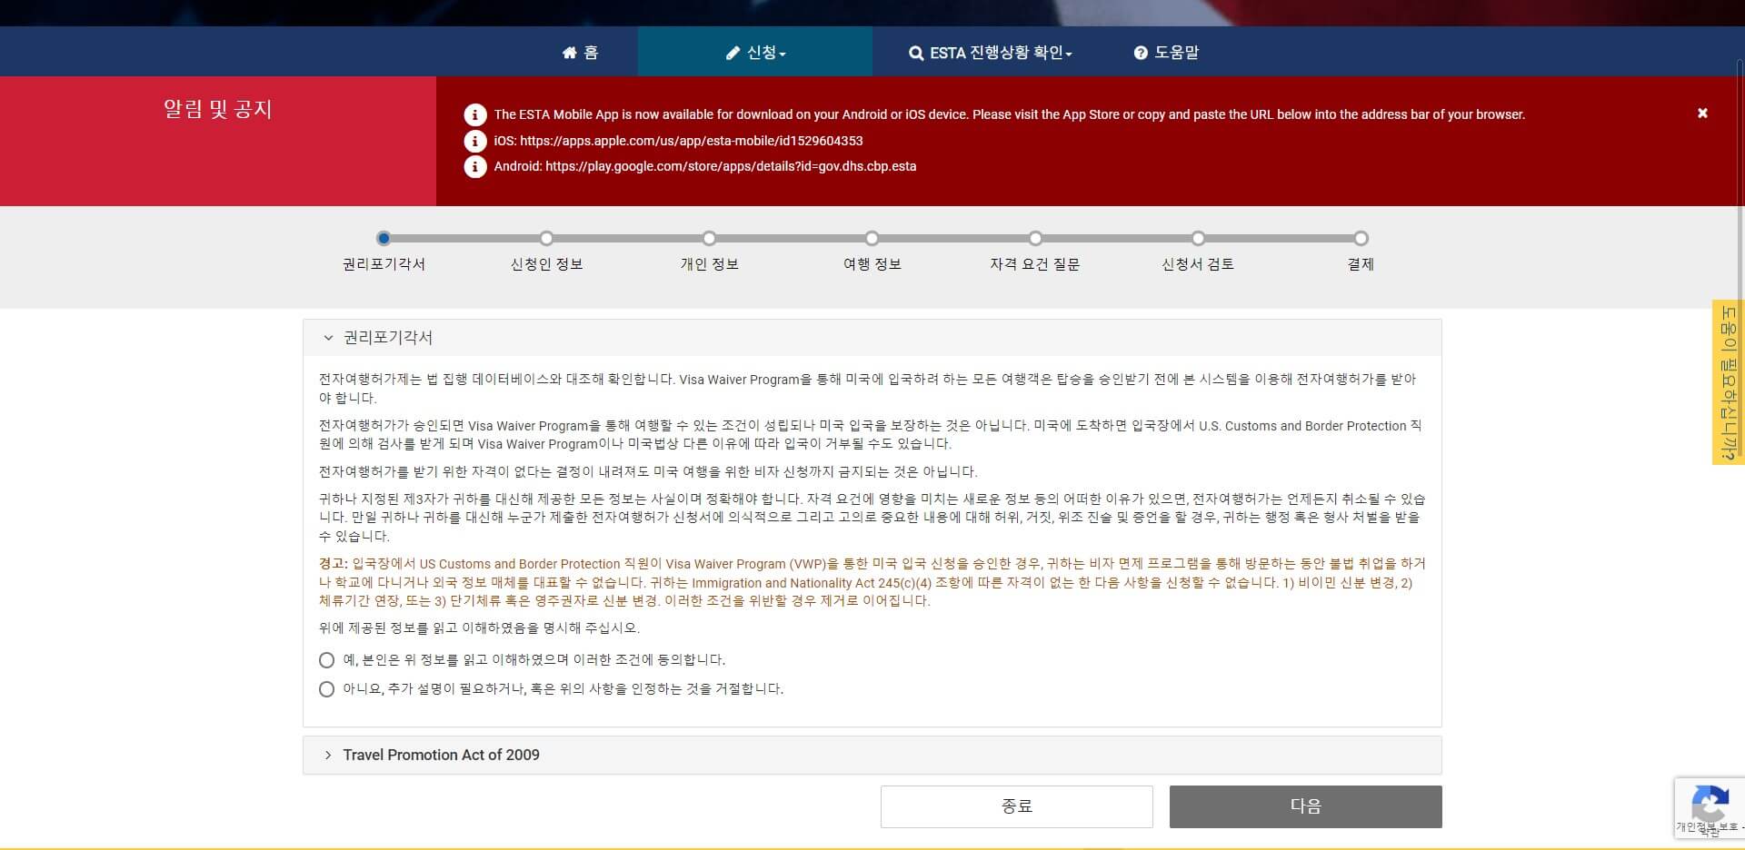
Task: Click the question mark icon next to 도움말
Action: coord(1141,52)
